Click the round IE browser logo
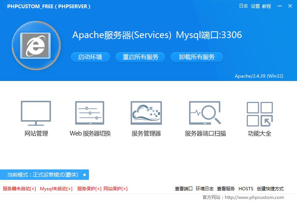This screenshot has width=297, height=203. pos(36,46)
